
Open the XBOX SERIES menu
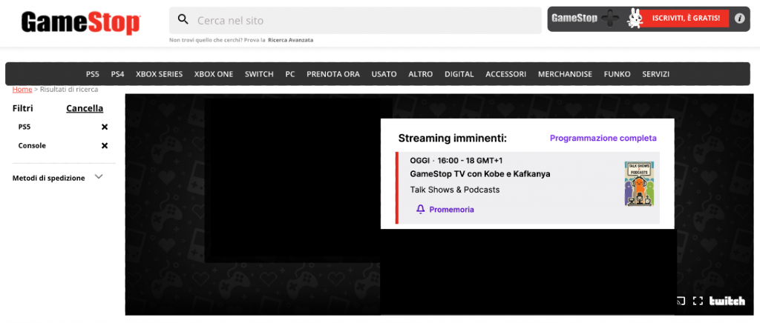[x=159, y=74]
